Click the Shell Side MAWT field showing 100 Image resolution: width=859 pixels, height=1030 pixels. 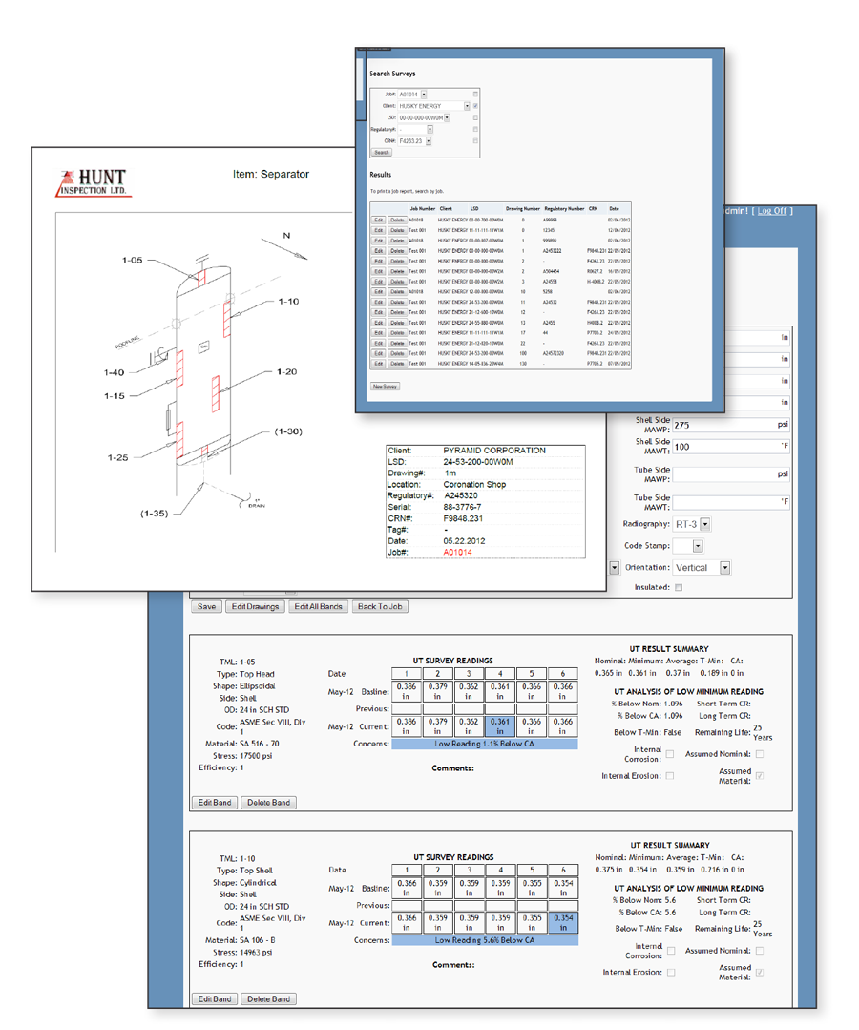pos(730,447)
